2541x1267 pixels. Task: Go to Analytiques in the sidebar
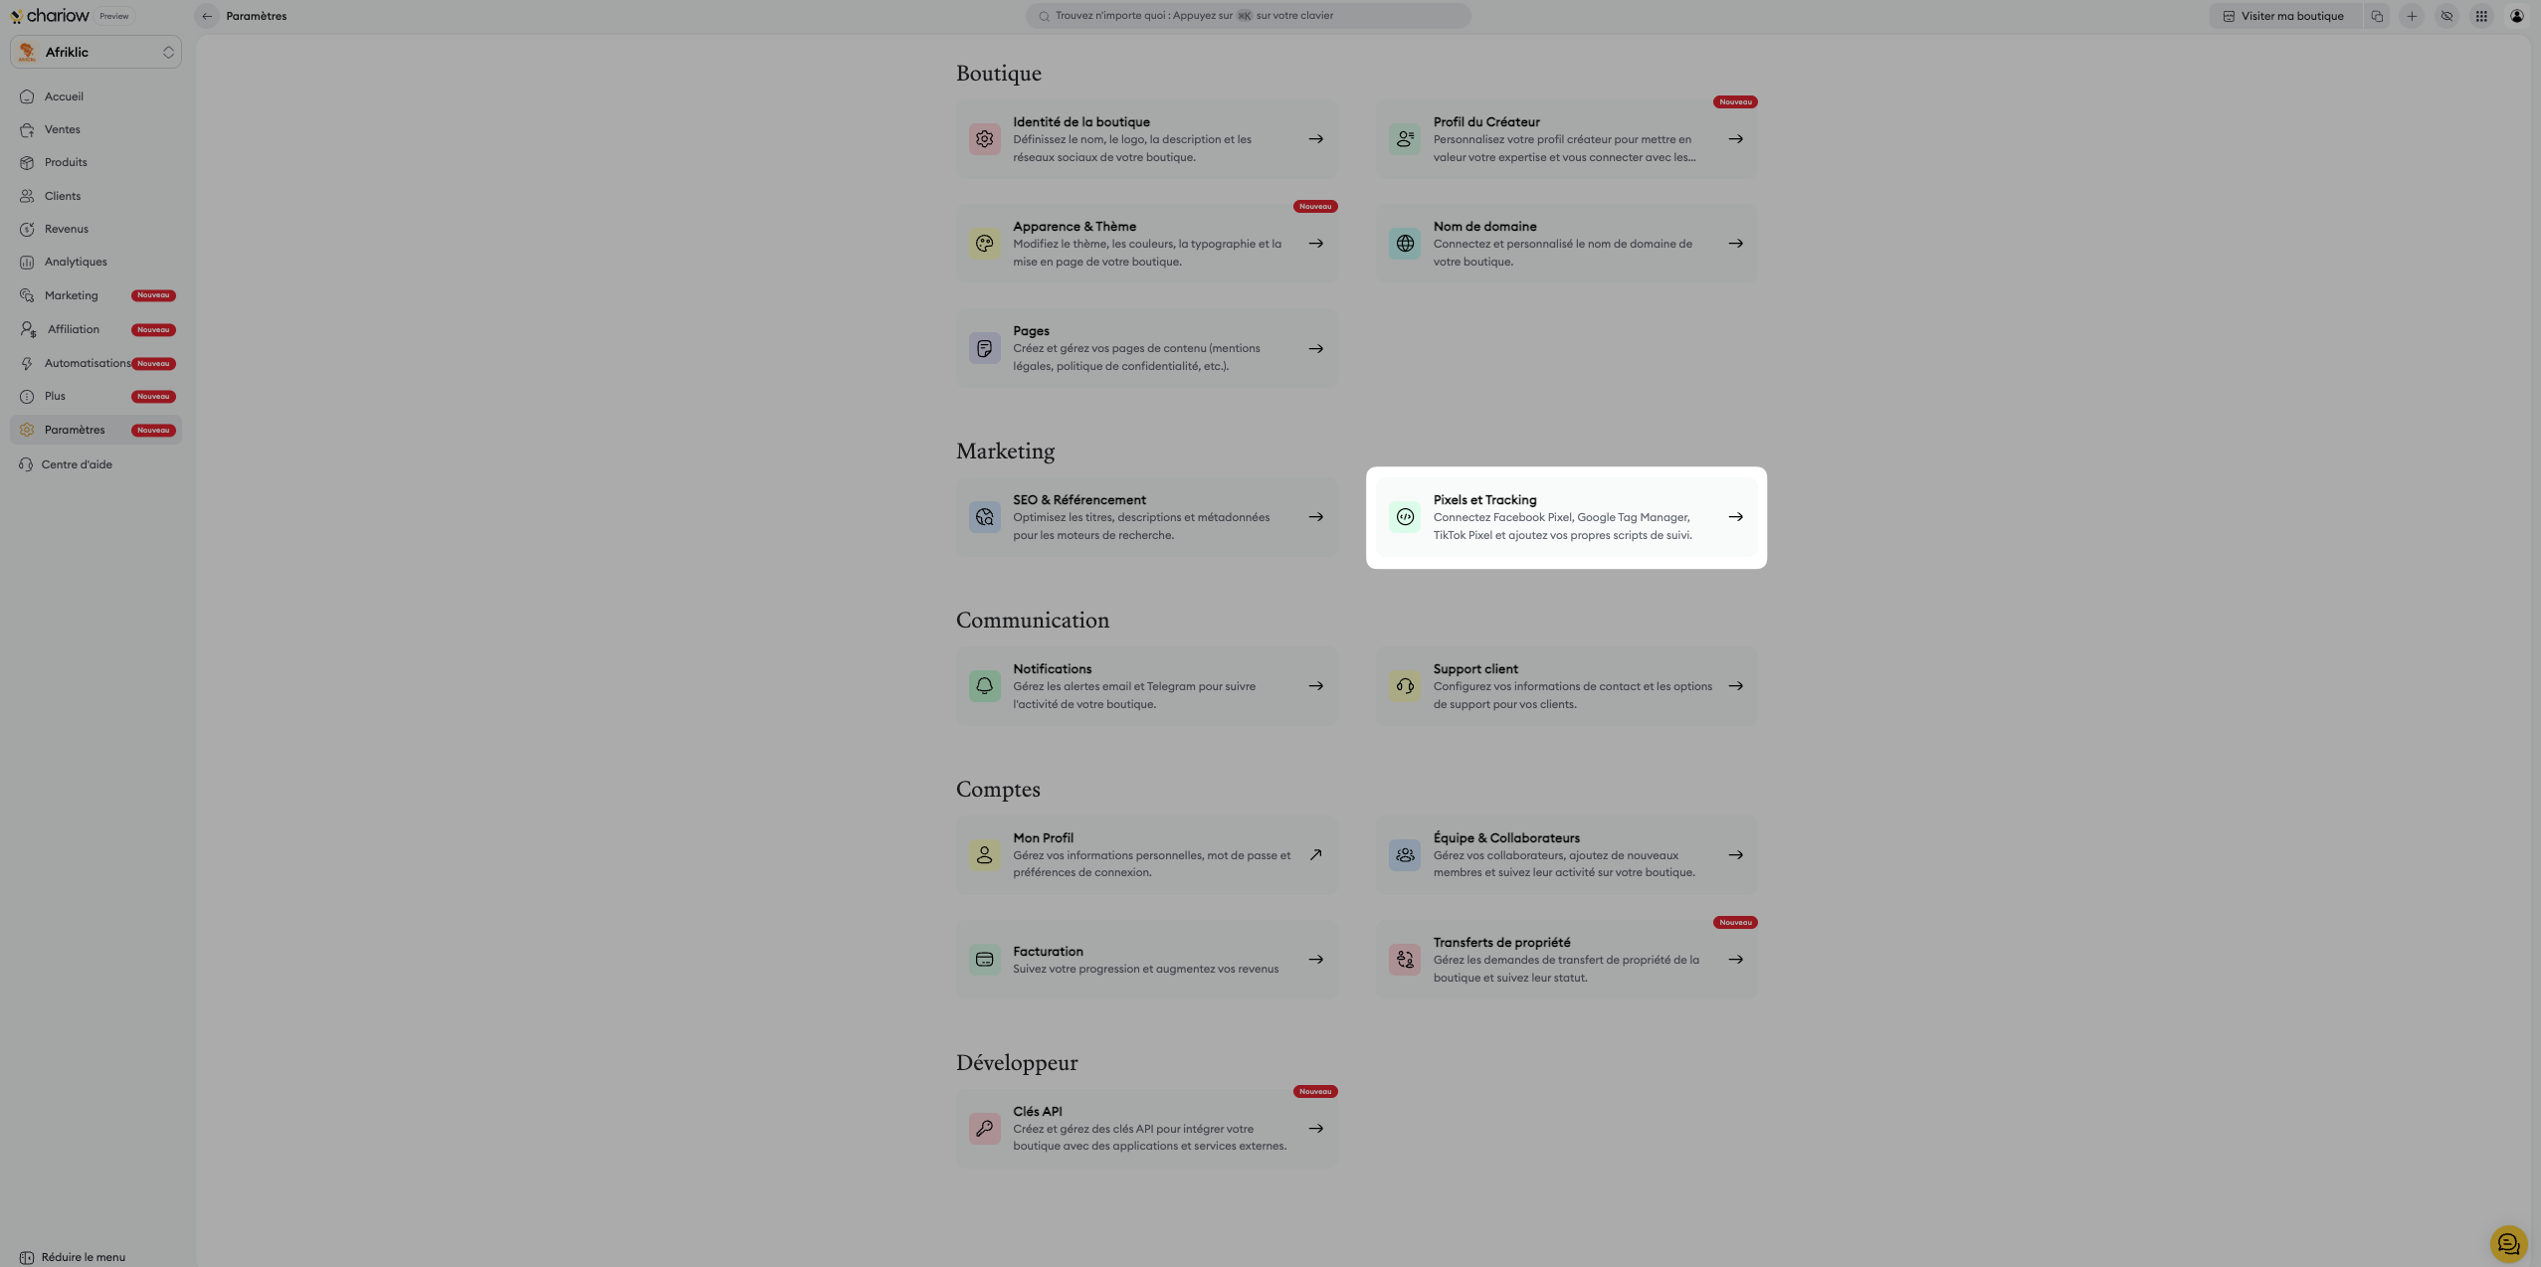pyautogui.click(x=76, y=263)
